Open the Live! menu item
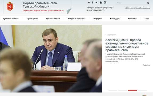Image resolution: width=153 pixels, height=96 pixels. 147,19
